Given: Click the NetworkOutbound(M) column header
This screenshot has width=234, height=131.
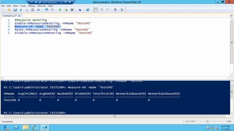Looking at the screenshot, I should 164,94.
